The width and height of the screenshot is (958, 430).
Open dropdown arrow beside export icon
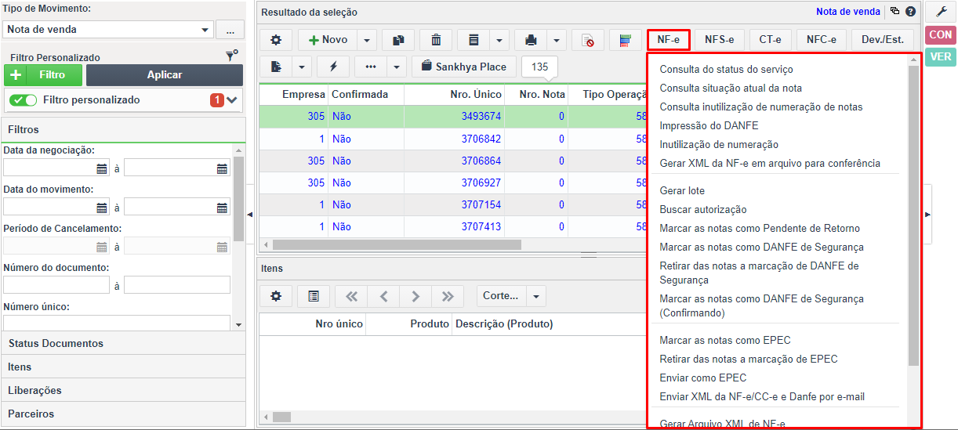pos(302,67)
